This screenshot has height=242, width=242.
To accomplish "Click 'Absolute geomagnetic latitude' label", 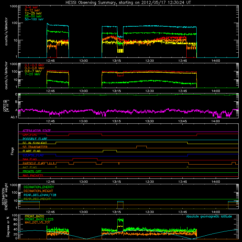I will pyautogui.click(x=209, y=216).
